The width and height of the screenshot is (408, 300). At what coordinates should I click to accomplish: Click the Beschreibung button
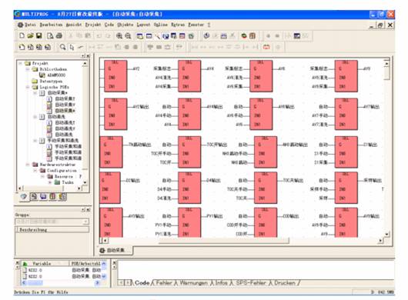point(52,230)
